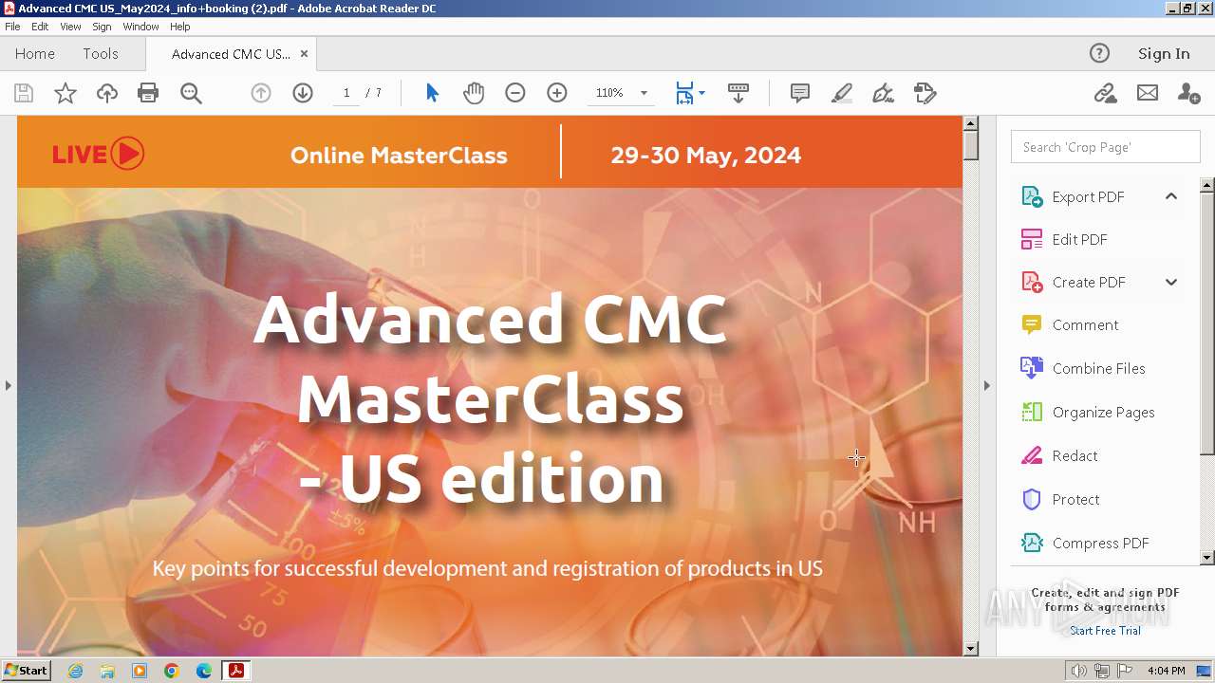Open Microsoft Edge from the taskbar
The width and height of the screenshot is (1215, 683).
click(x=204, y=671)
